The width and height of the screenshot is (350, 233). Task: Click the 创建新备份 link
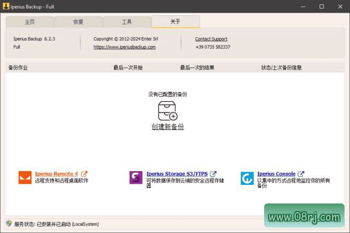[x=168, y=127]
